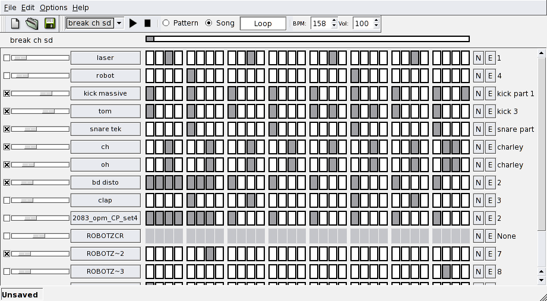
Task: Click the New file icon
Action: [x=15, y=23]
